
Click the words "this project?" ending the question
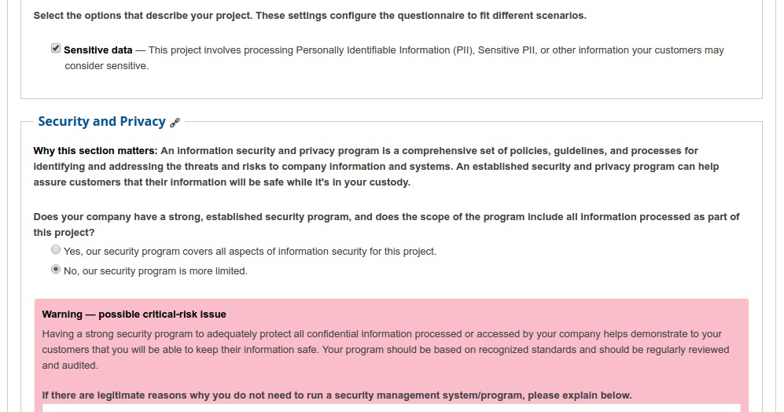[x=64, y=233]
